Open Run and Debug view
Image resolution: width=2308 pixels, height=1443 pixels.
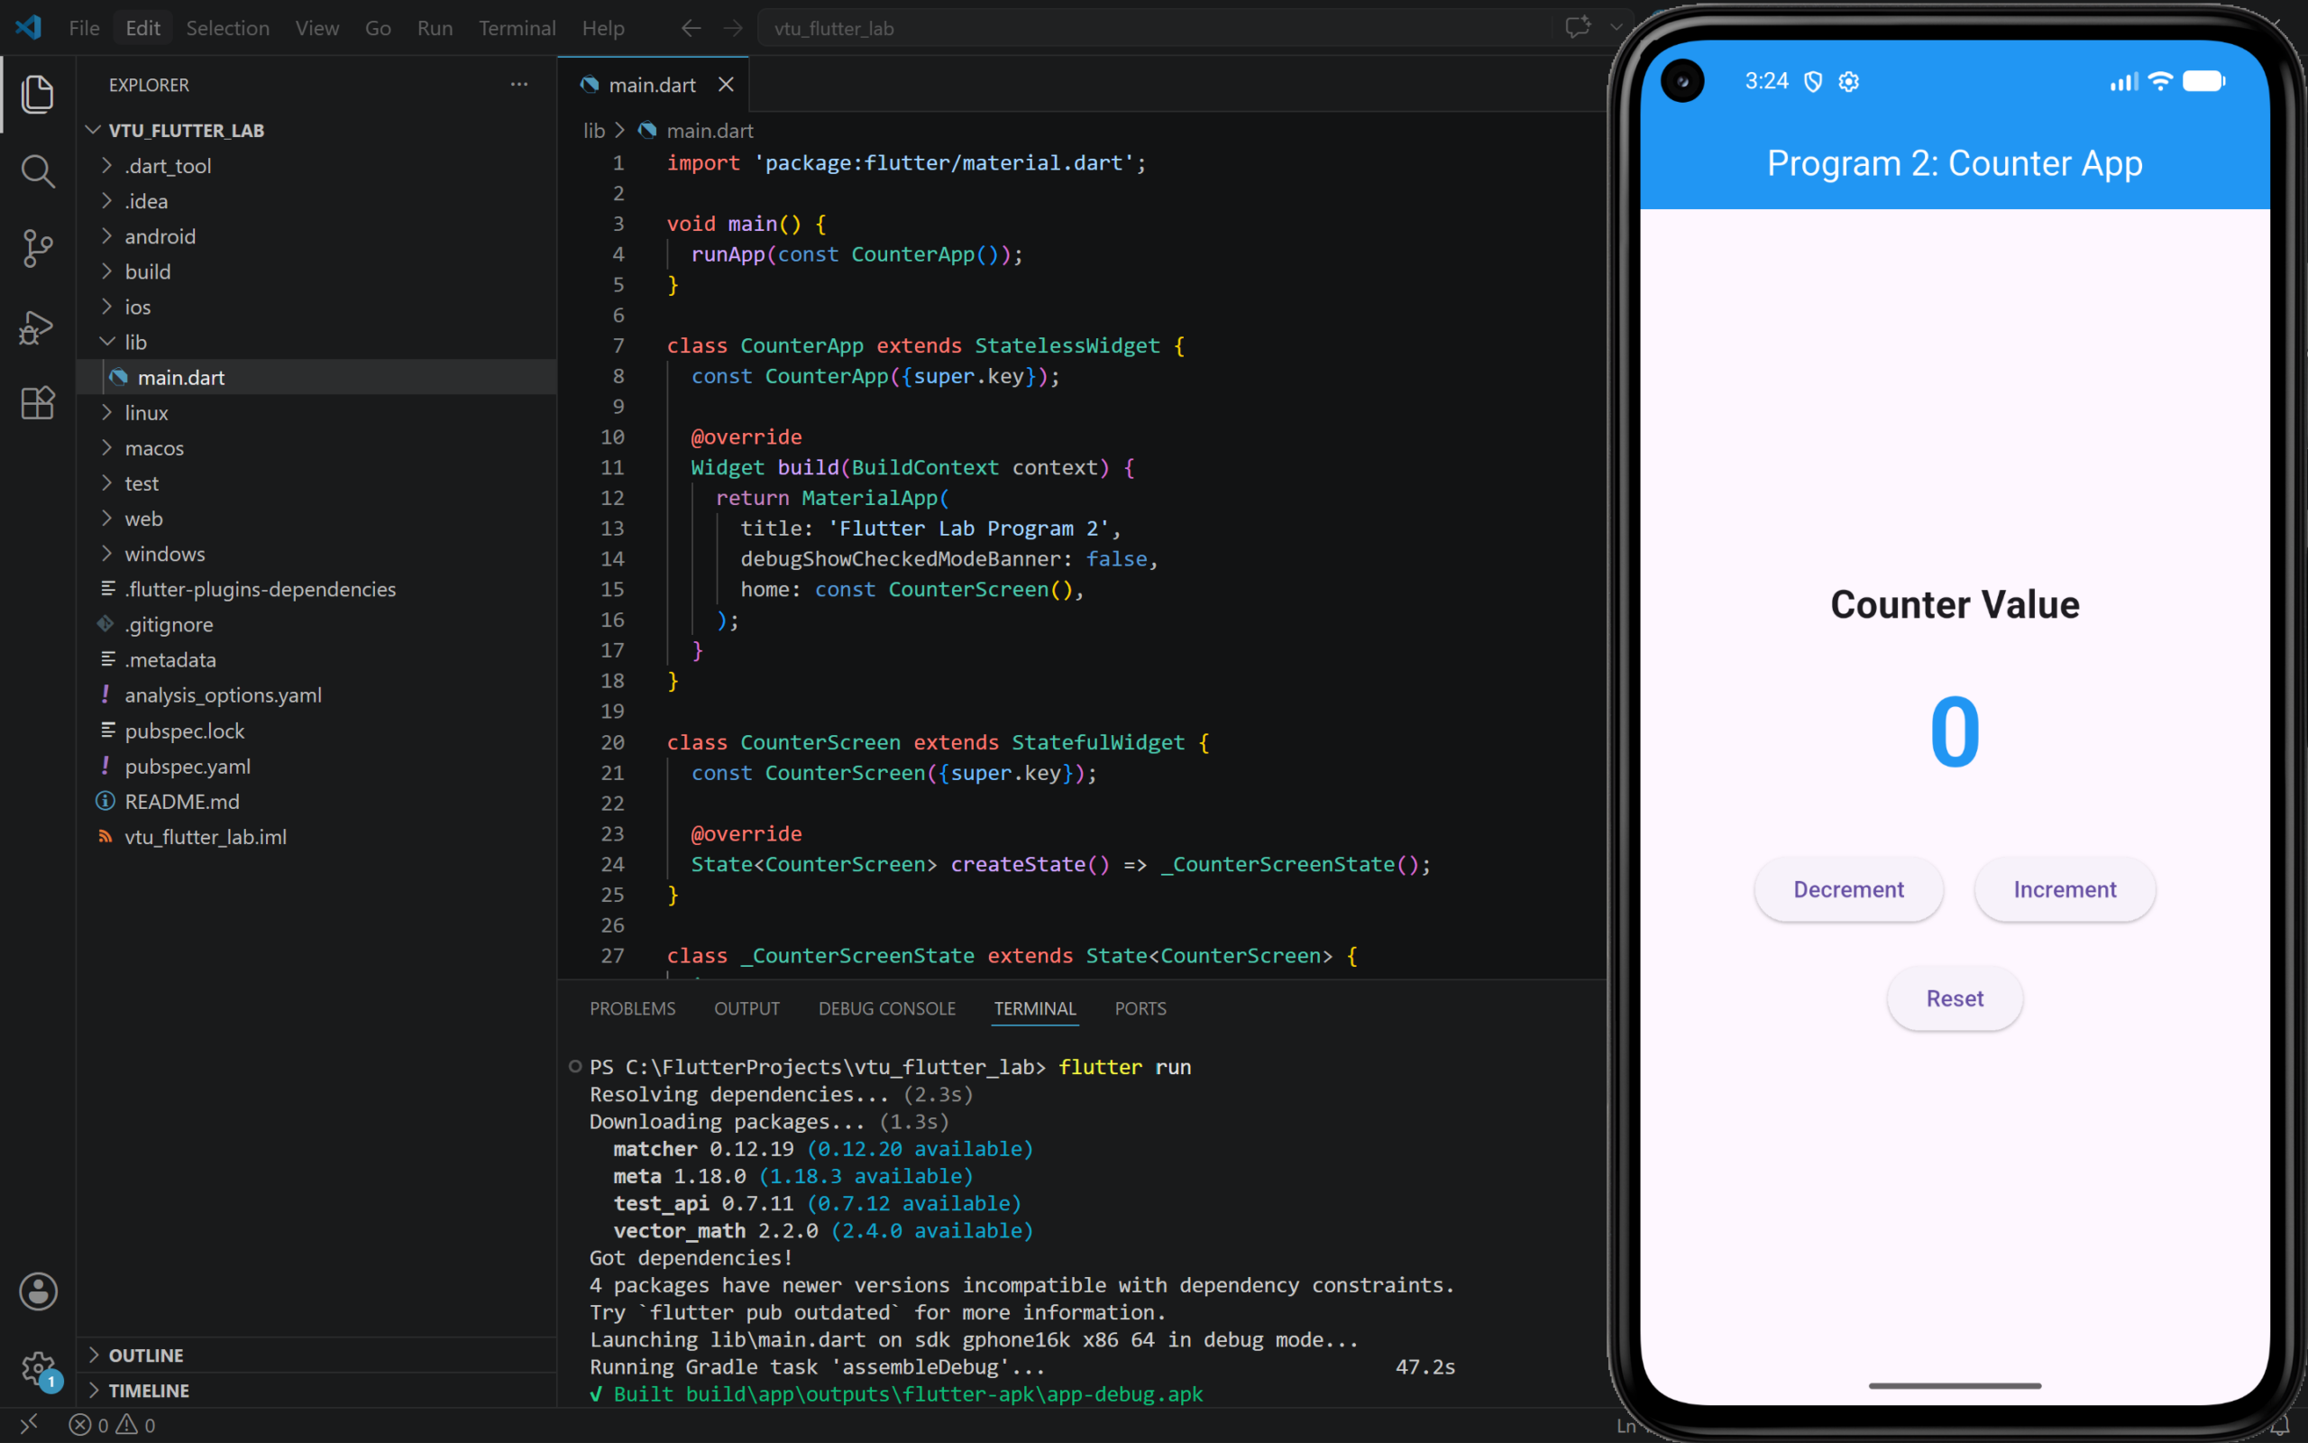[x=37, y=327]
